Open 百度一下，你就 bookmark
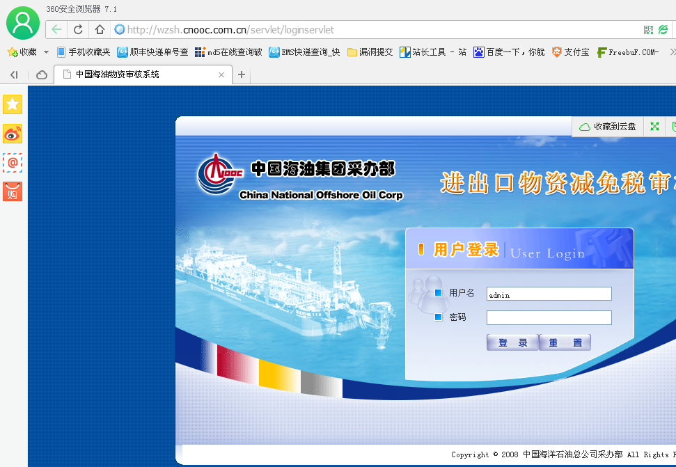676x467 pixels. 509,52
